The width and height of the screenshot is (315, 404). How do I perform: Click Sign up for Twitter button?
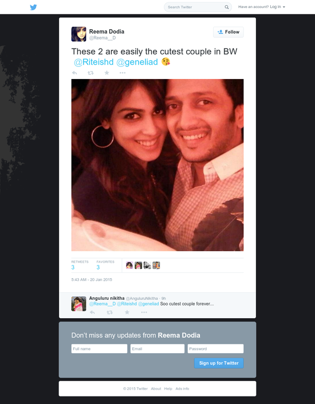pyautogui.click(x=219, y=363)
